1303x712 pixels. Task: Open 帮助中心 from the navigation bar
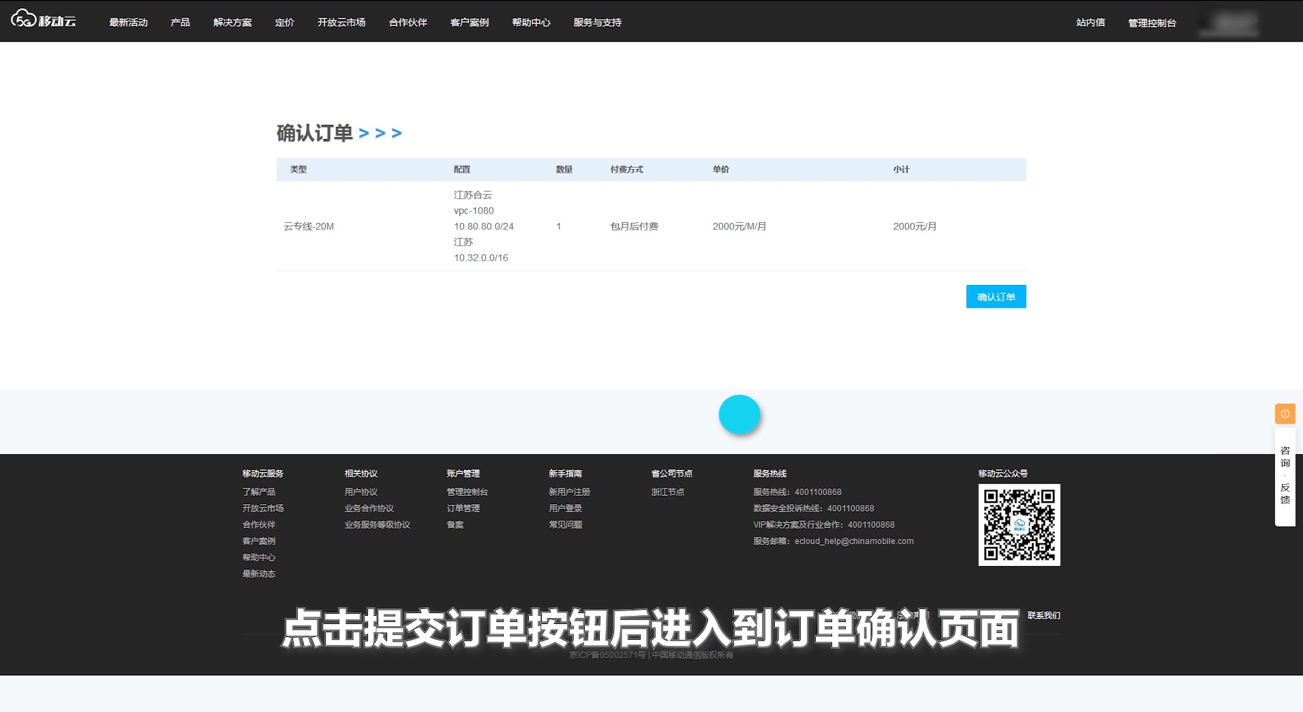[x=531, y=22]
